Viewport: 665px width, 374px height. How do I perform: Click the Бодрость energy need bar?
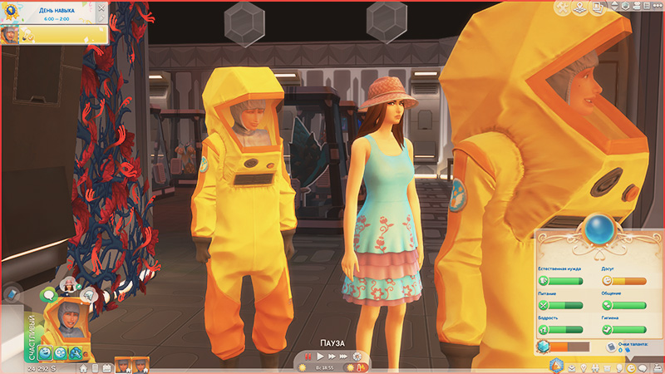560,329
